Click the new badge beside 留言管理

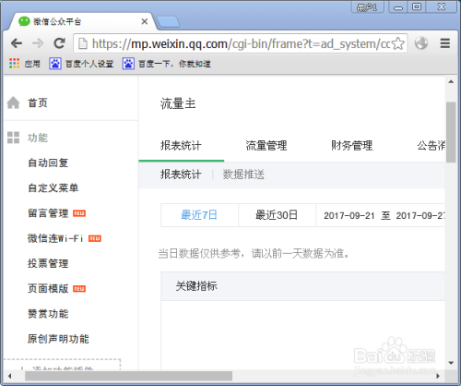[79, 213]
